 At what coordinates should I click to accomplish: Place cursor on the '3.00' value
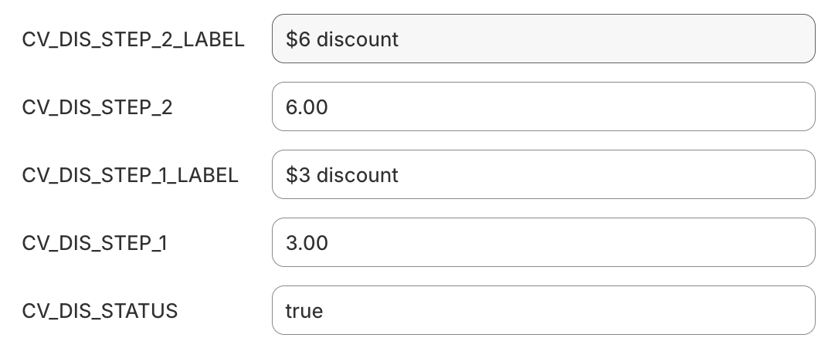tap(307, 243)
